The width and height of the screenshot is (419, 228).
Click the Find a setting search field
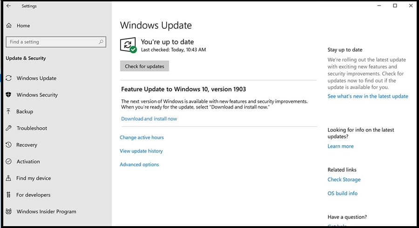tap(56, 42)
